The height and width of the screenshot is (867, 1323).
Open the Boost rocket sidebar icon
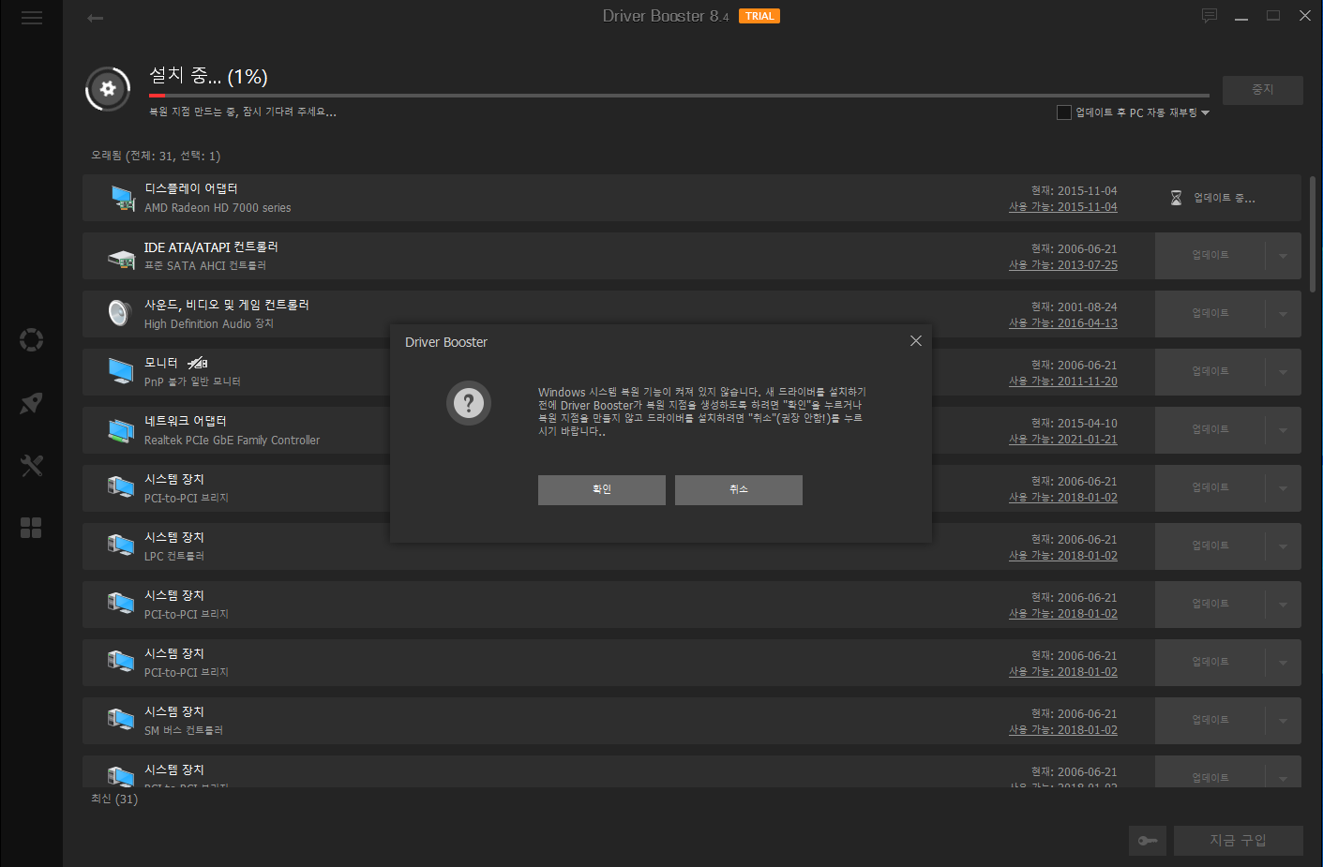click(31, 403)
